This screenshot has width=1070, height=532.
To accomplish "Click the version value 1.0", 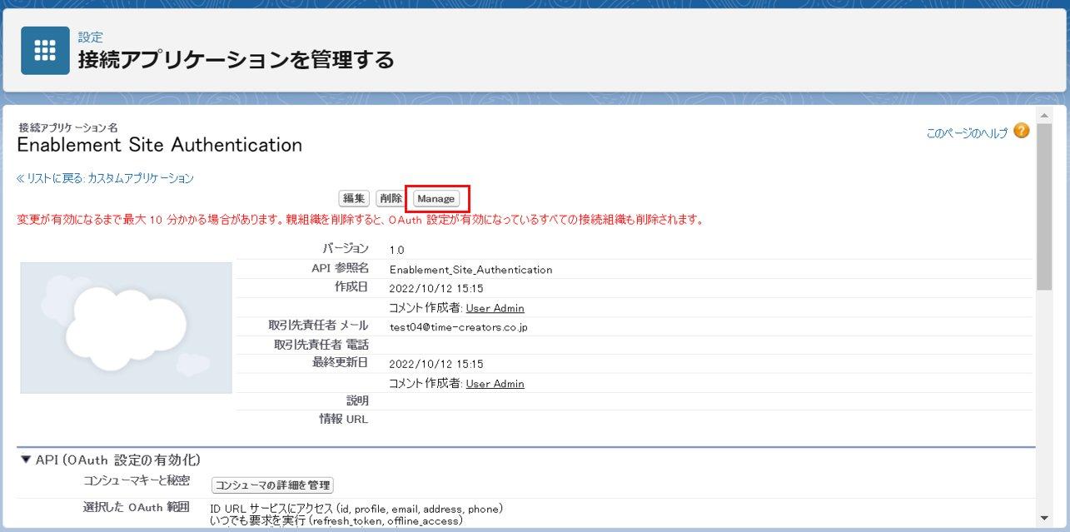I will (396, 250).
